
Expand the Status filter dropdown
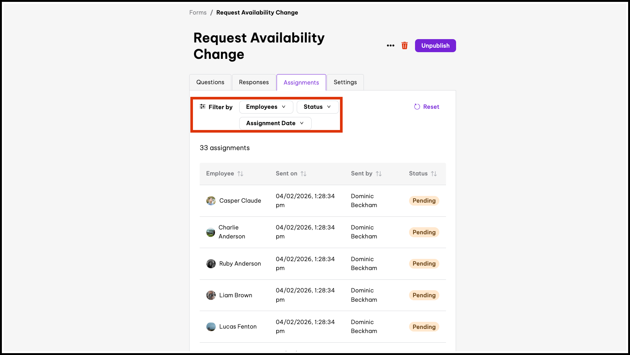(317, 107)
